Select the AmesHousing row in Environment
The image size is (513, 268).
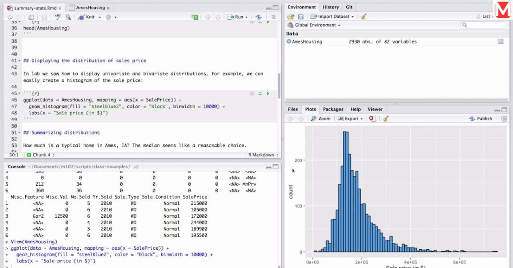coord(396,42)
